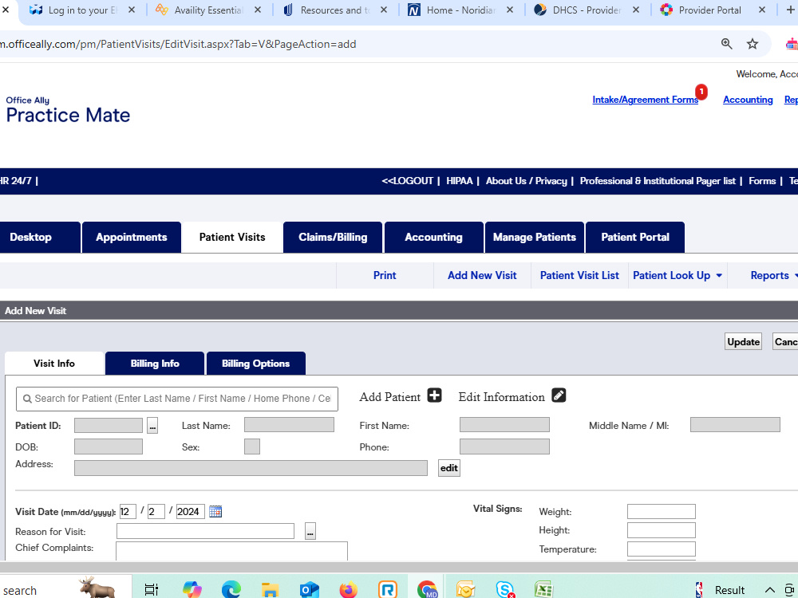Open the Reports dropdown menu

pos(773,276)
